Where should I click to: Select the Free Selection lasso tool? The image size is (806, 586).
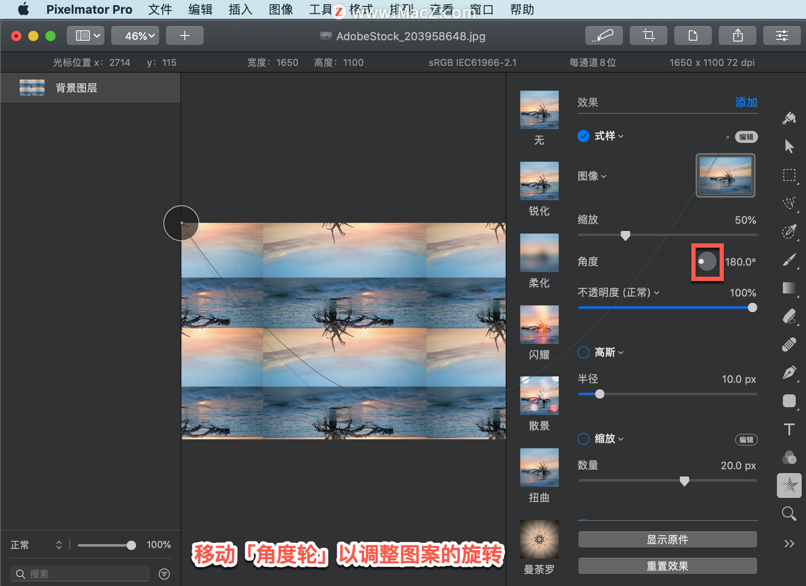click(x=789, y=203)
